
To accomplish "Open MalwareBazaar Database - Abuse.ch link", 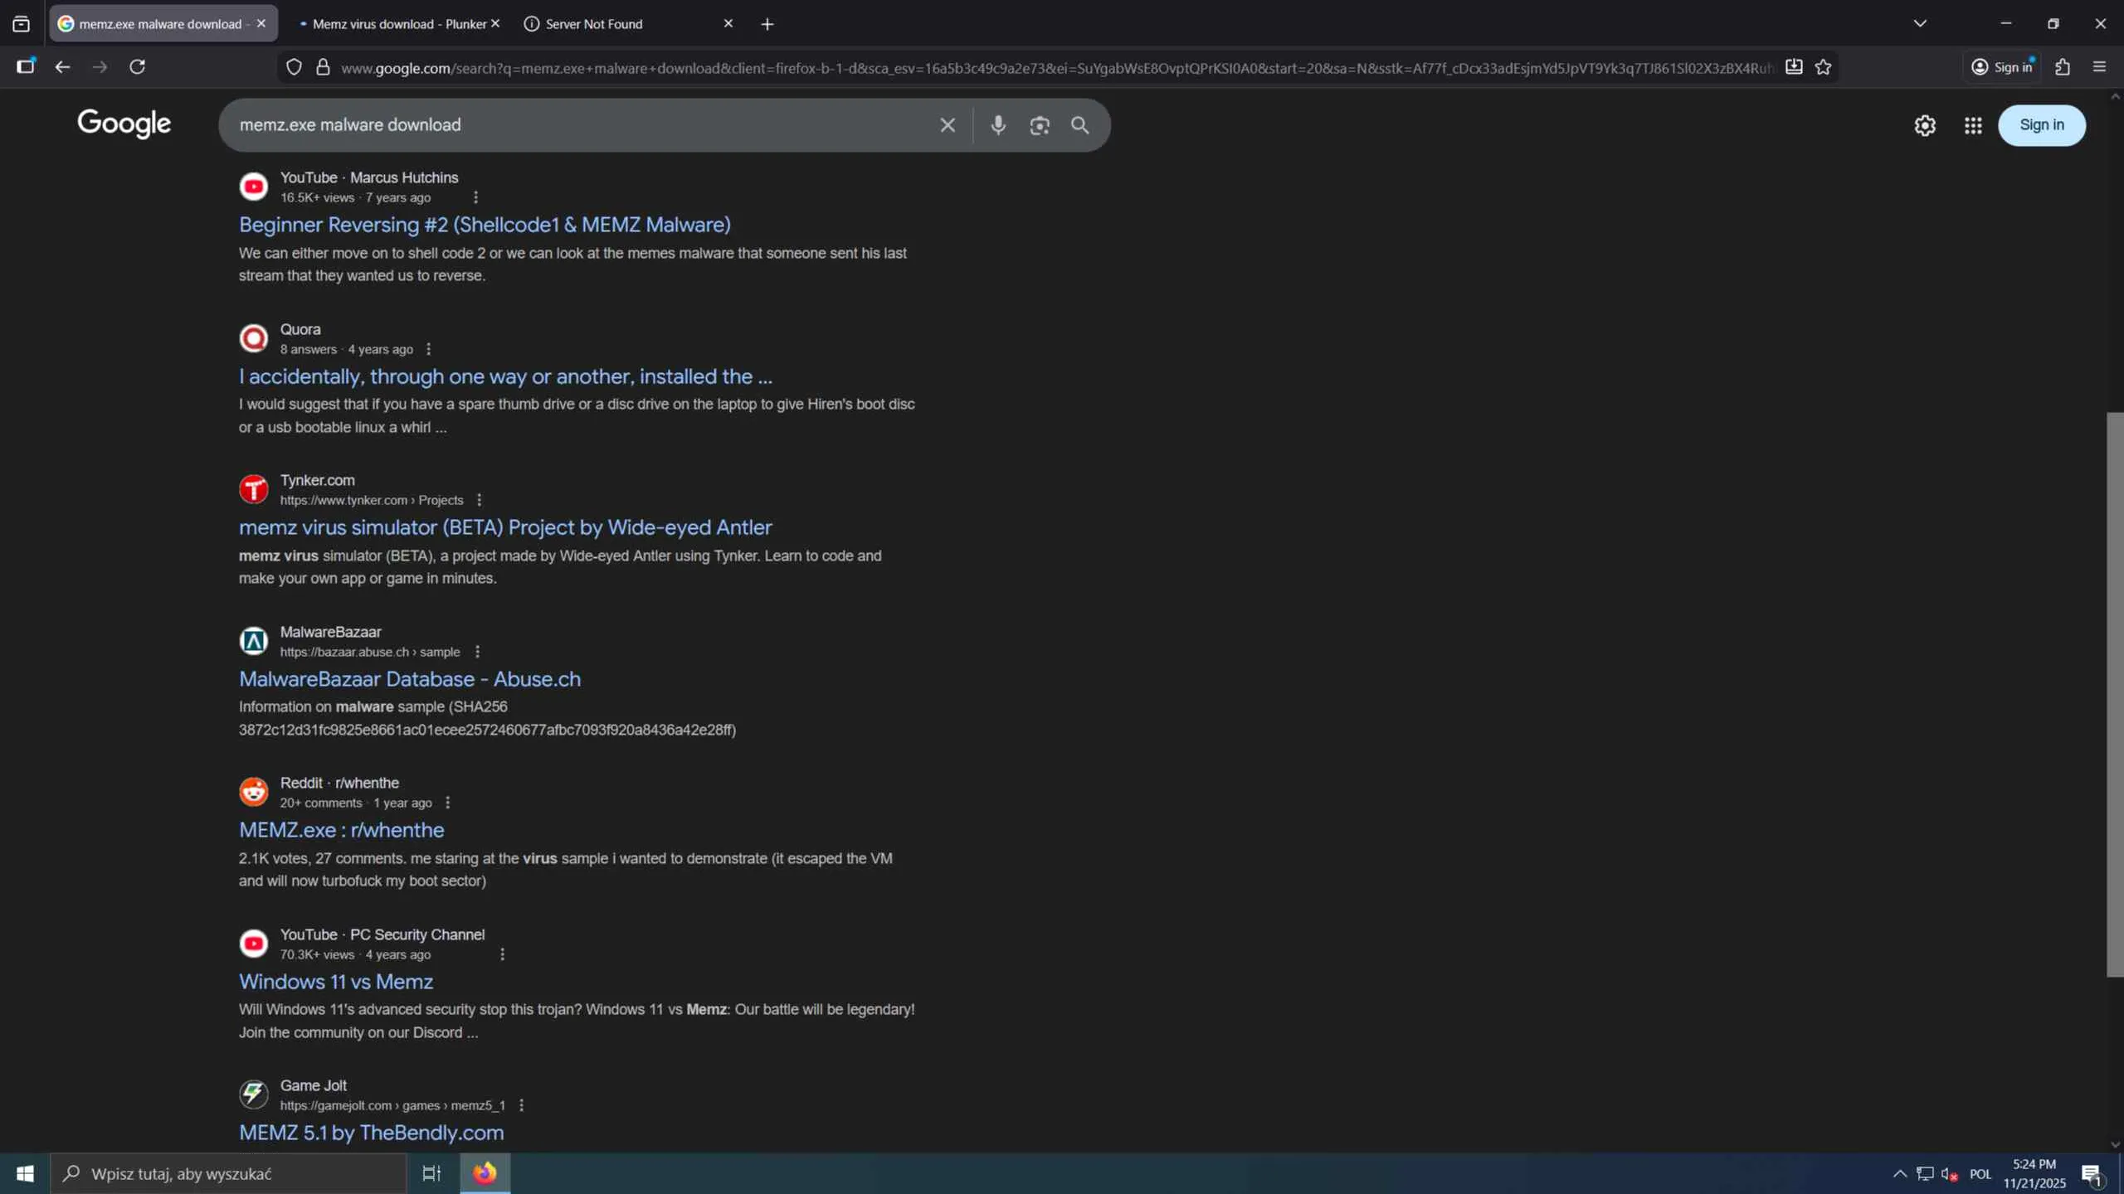I will [409, 679].
